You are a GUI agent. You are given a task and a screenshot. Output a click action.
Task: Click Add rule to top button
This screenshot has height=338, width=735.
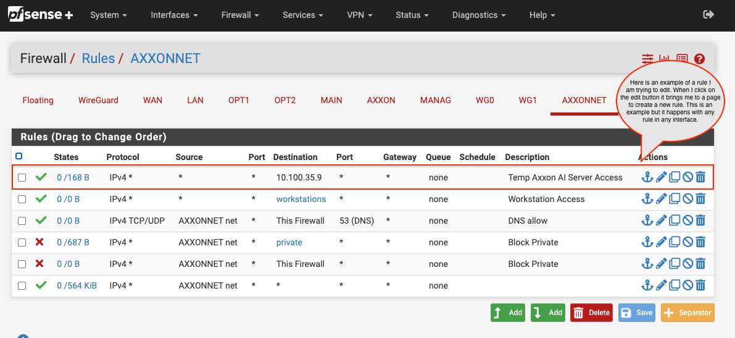[x=508, y=313]
